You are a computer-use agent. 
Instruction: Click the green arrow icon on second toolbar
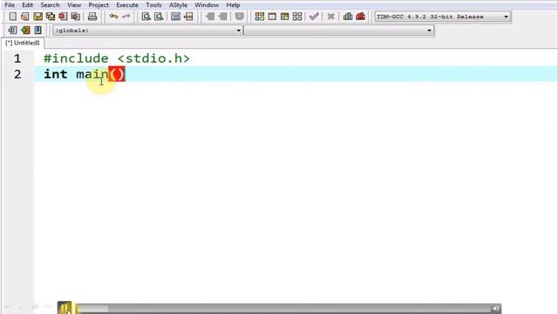(x=25, y=31)
